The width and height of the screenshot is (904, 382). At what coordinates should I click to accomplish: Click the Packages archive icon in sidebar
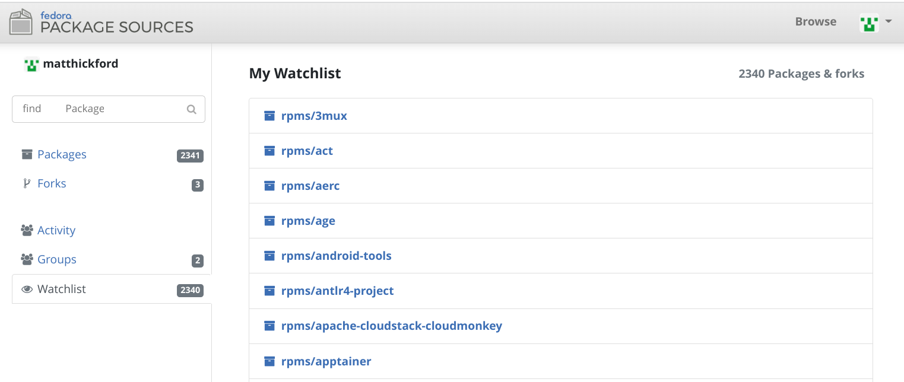point(27,154)
